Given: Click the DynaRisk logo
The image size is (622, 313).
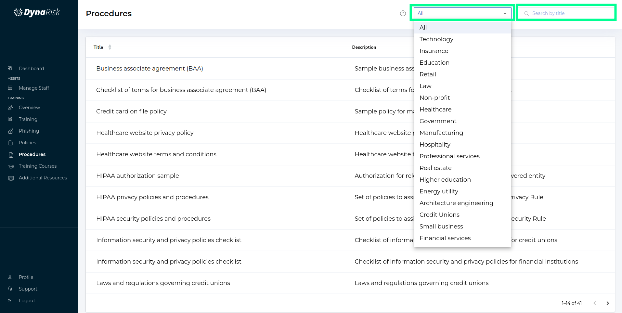Looking at the screenshot, I should 37,12.
